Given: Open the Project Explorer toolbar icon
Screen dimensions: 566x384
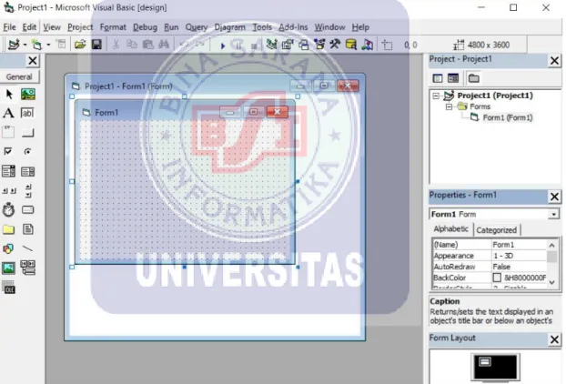Looking at the screenshot, I should [271, 45].
